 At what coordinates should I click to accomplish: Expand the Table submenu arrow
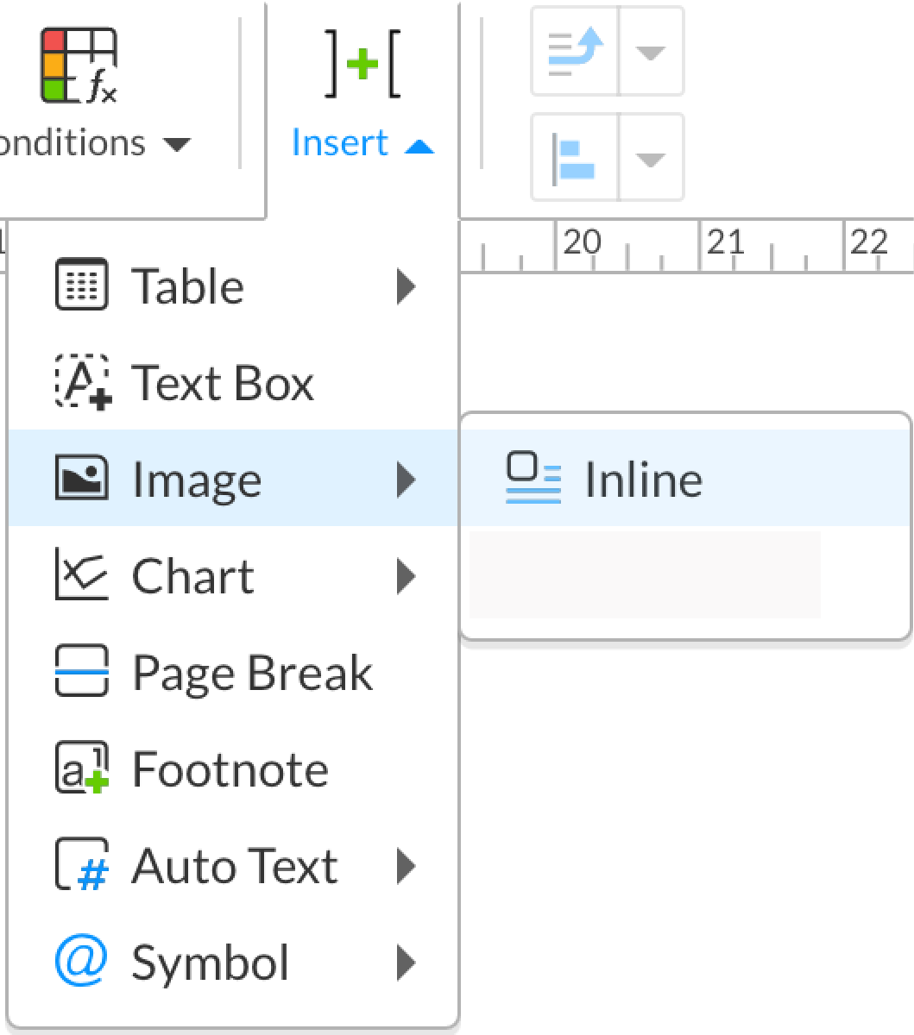pos(406,285)
